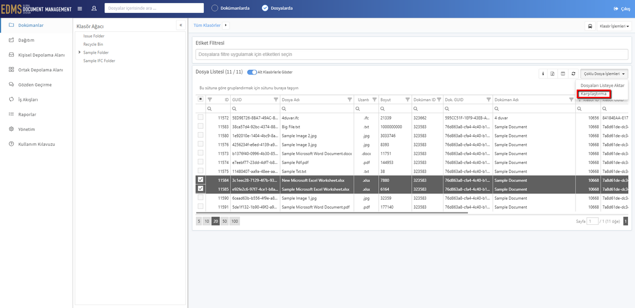
Task: Click the Tüm Klasörler breadcrumb link
Action: point(207,25)
